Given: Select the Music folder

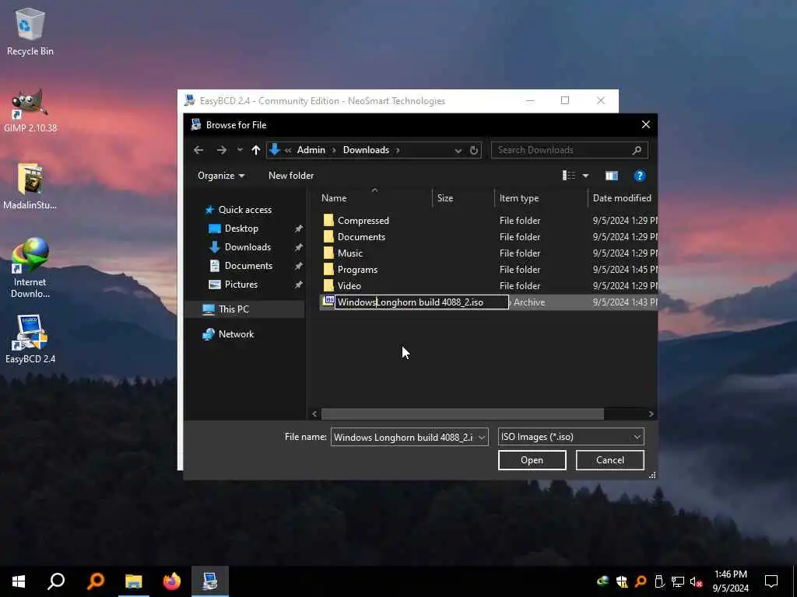Looking at the screenshot, I should tap(349, 253).
